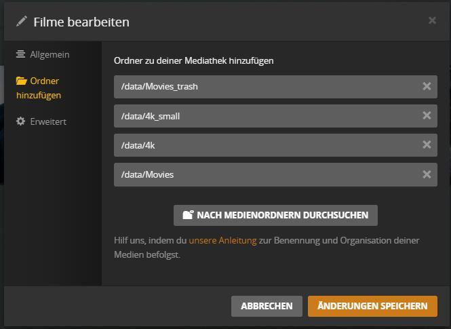Open the unsere Anleitung link
This screenshot has height=329, width=451.
click(x=222, y=240)
